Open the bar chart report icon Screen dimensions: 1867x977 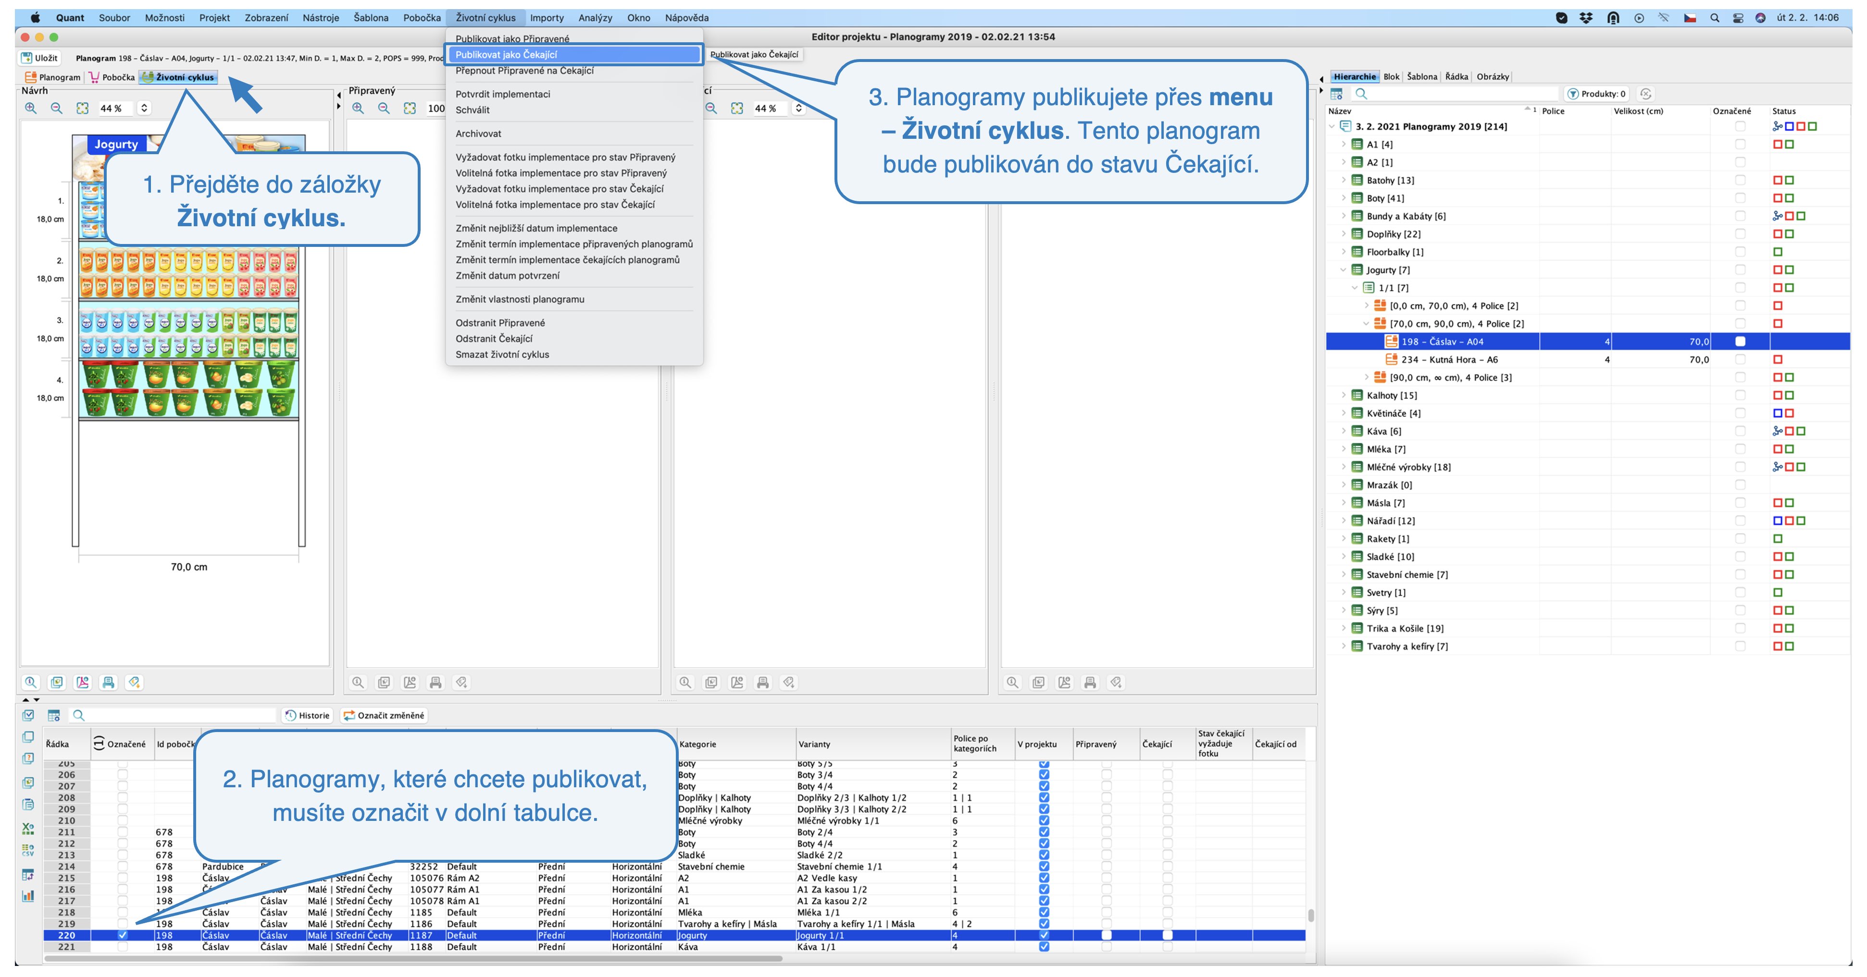(28, 896)
